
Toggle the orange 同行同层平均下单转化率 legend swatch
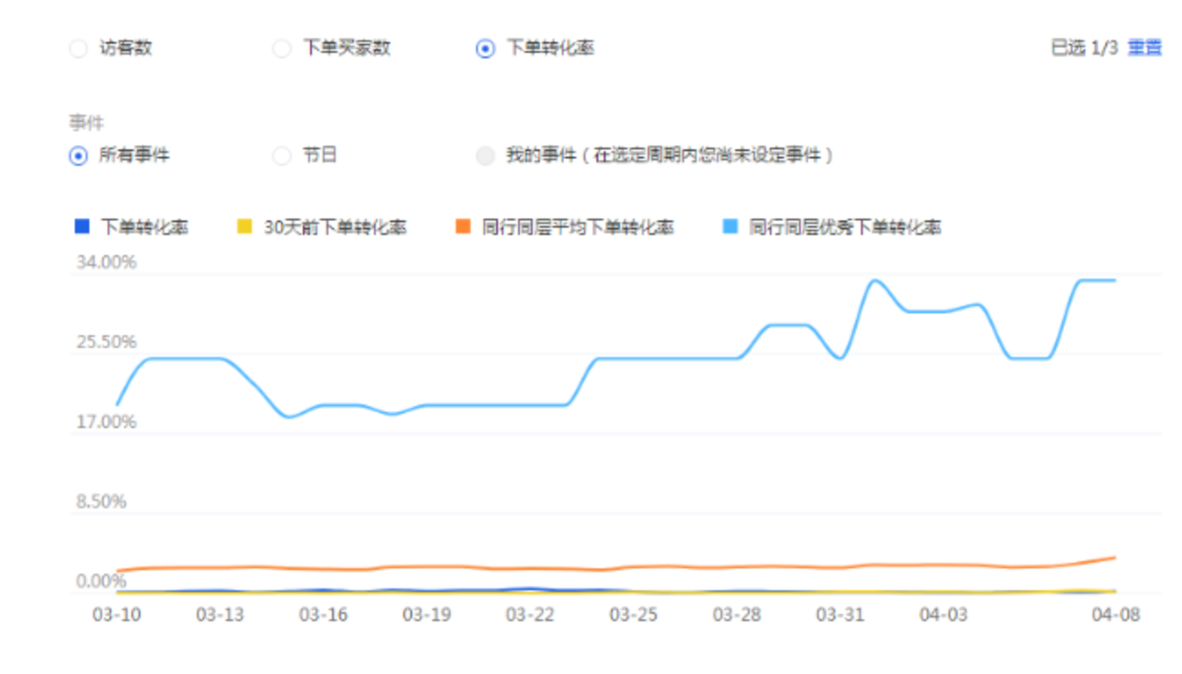click(463, 226)
